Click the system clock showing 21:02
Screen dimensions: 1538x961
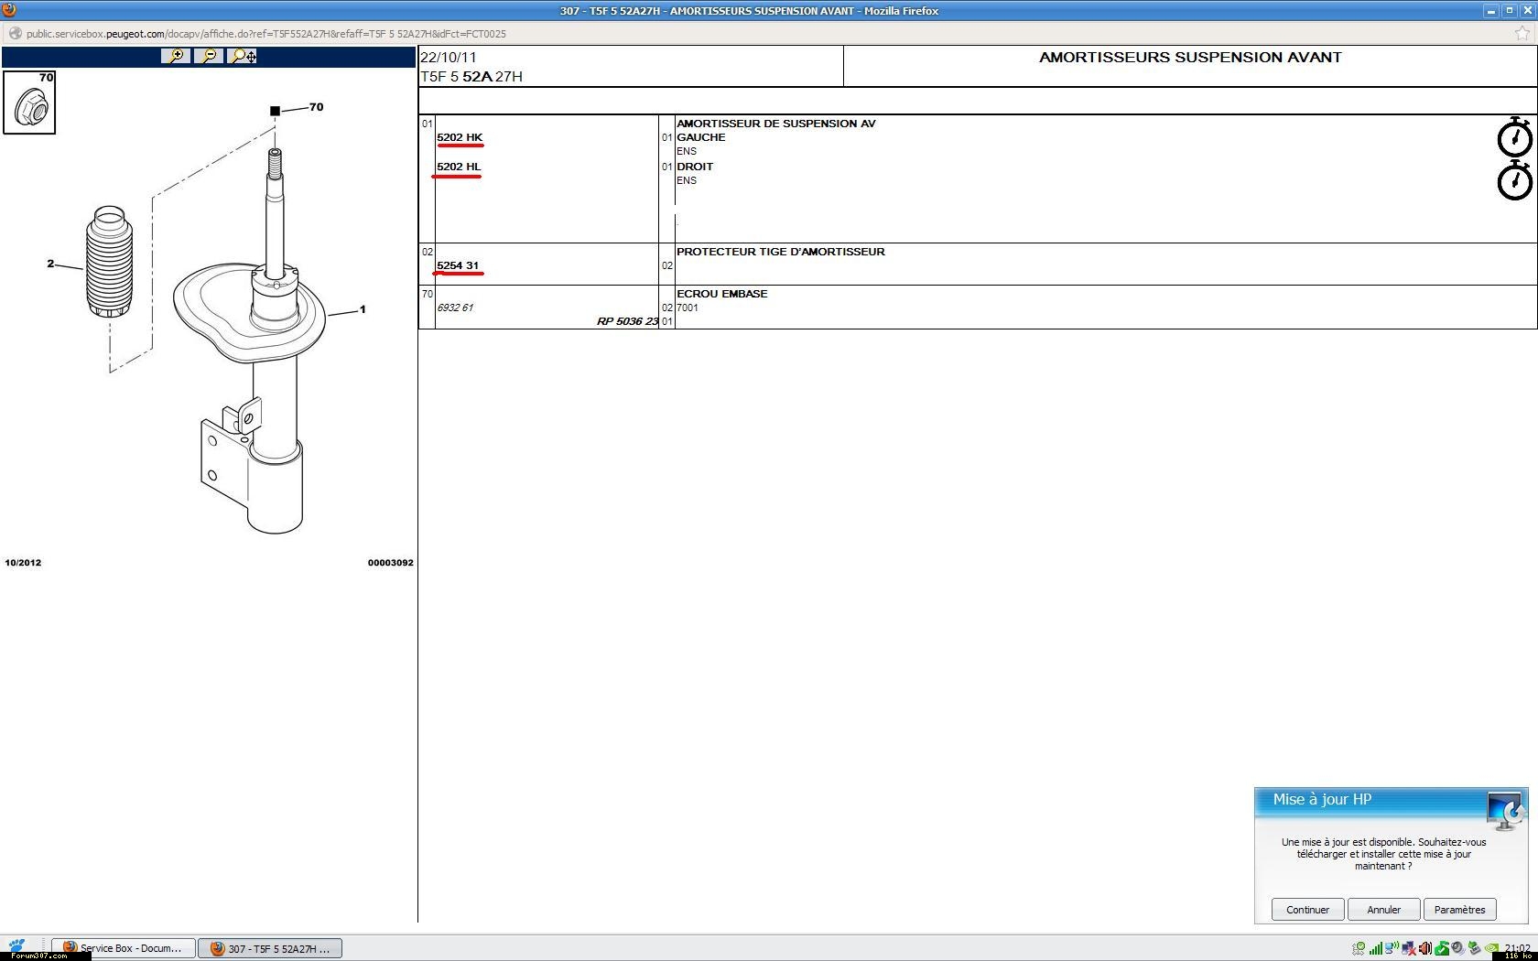coord(1518,947)
